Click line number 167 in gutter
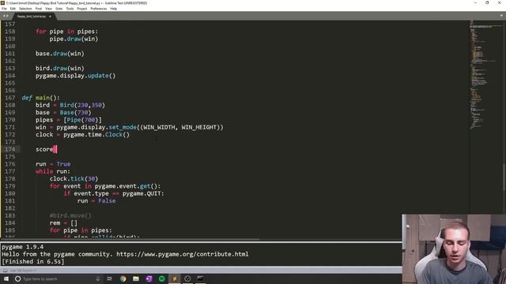The height and width of the screenshot is (284, 506). pyautogui.click(x=10, y=98)
